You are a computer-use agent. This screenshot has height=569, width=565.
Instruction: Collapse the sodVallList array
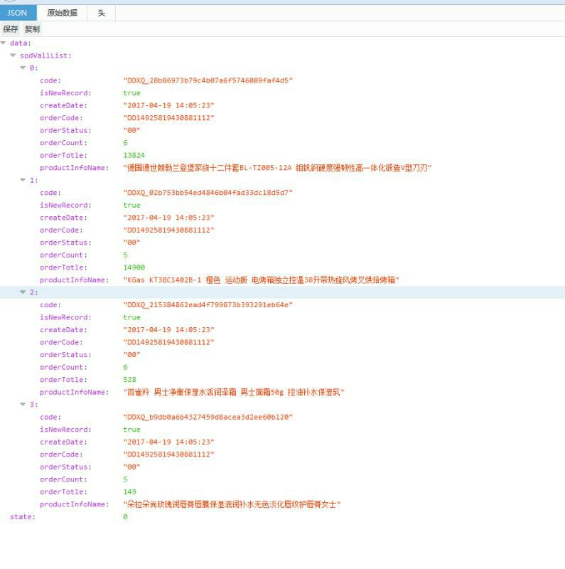(13, 55)
